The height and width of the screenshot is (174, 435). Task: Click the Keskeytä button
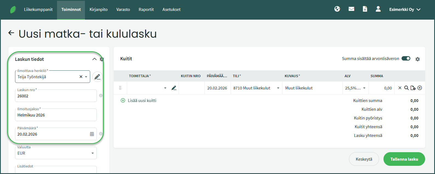pyautogui.click(x=364, y=159)
